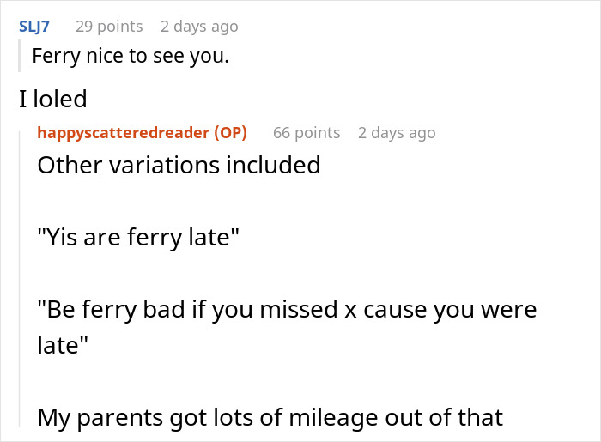
Task: Collapse the reply using its left thread line
Action: pos(21,283)
